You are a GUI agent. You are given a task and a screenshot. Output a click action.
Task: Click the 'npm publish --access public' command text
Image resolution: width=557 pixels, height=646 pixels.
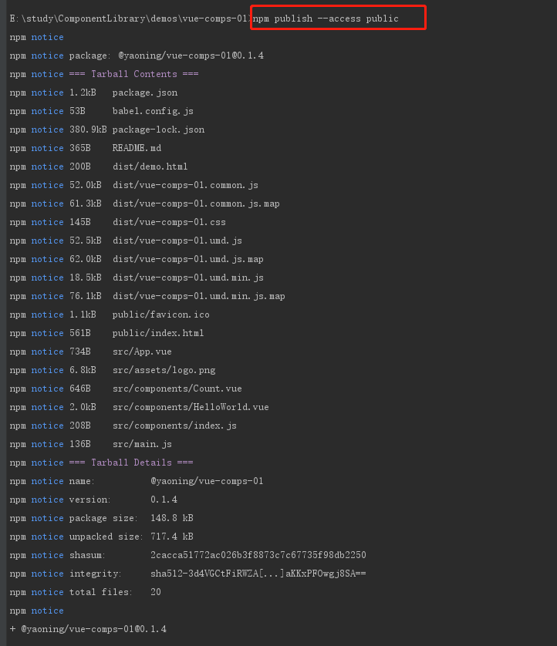[x=326, y=19]
